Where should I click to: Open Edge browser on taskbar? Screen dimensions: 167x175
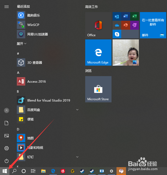pyautogui.click(x=53, y=171)
